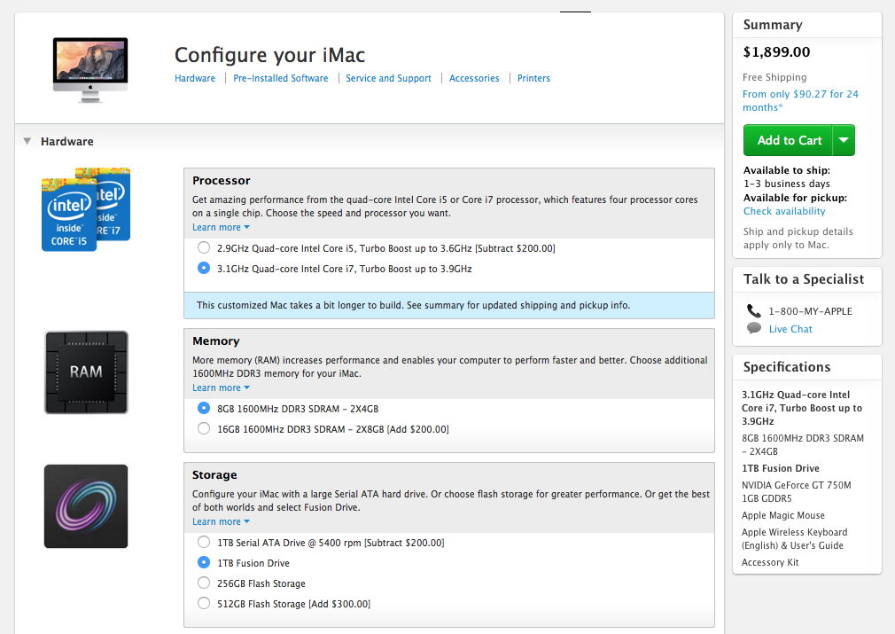Select the 2.9GHz Quad-core Intel Core i5 option

[204, 248]
